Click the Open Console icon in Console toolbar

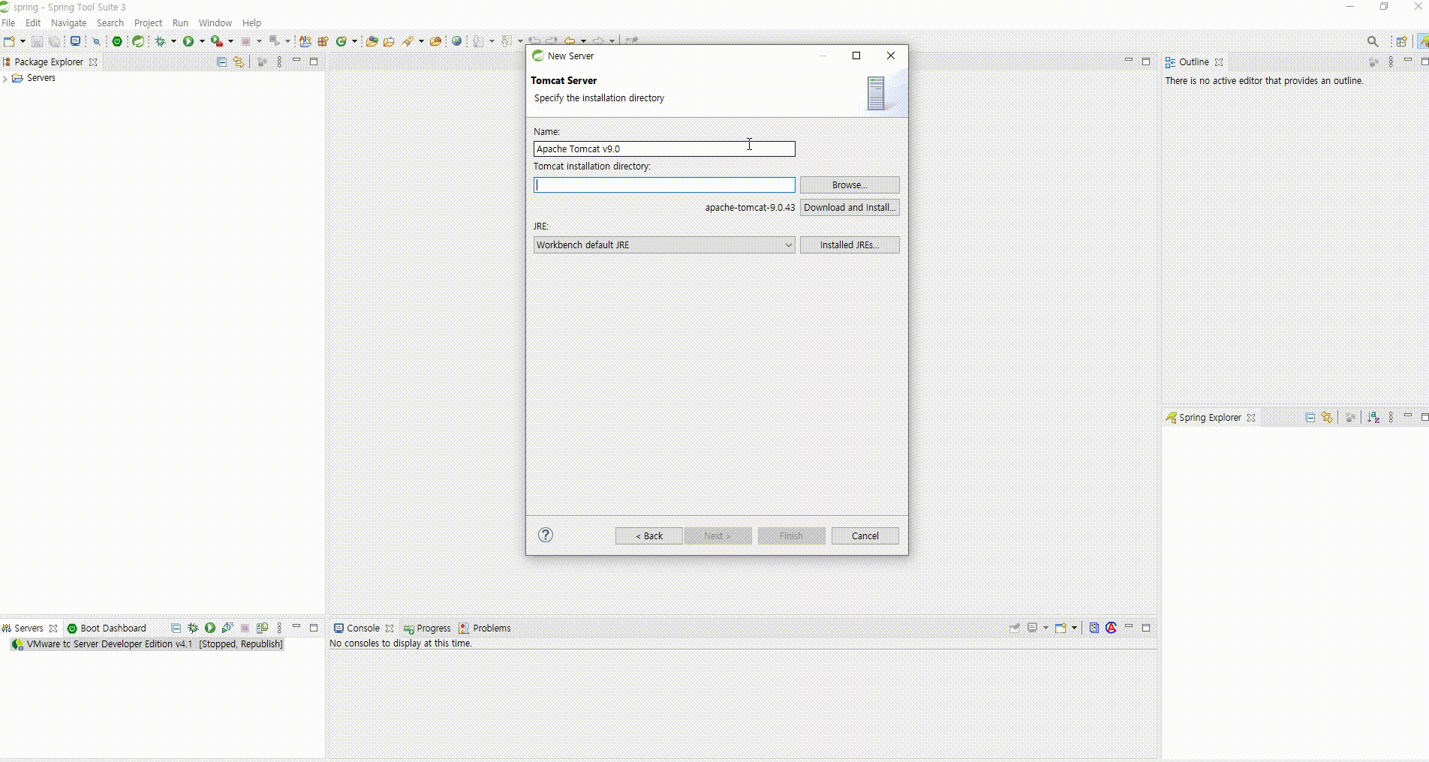point(1060,628)
